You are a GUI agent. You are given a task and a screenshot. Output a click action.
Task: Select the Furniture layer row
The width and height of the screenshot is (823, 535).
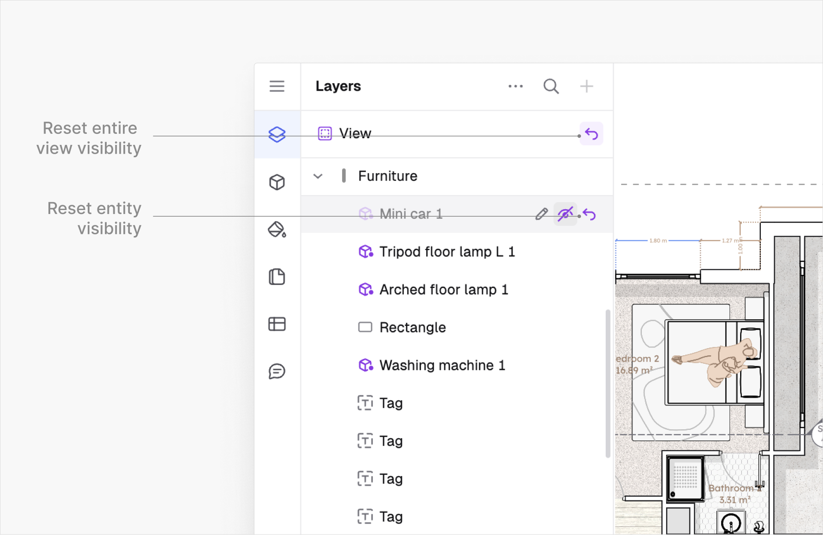[x=457, y=176]
